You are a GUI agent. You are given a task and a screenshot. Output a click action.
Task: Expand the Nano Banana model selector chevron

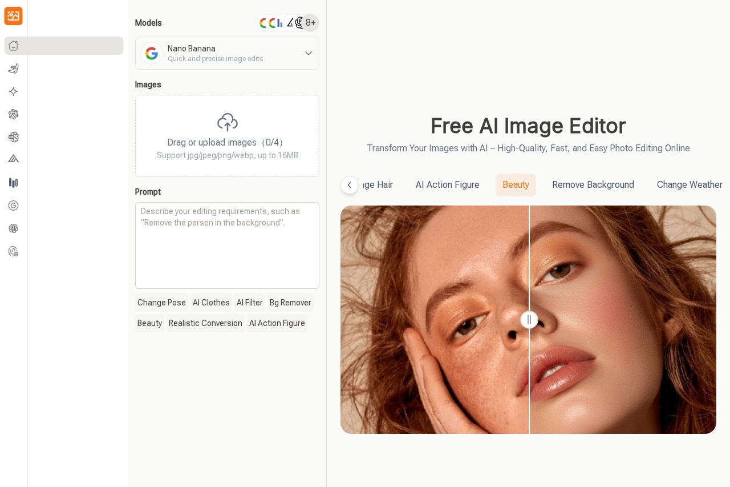(309, 53)
